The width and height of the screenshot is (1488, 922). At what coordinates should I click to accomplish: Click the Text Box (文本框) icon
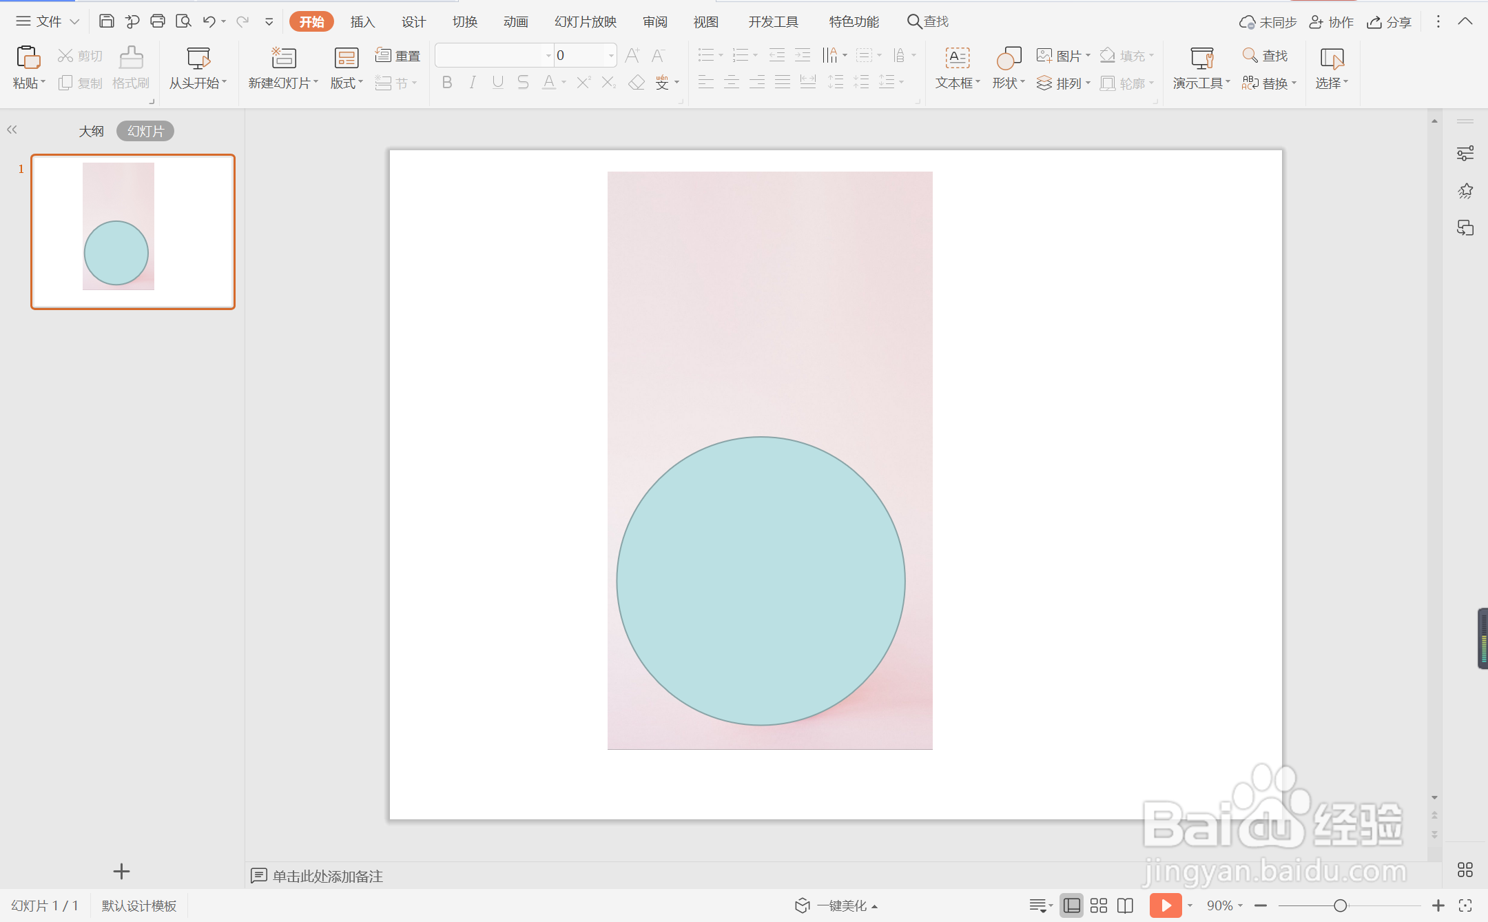tap(957, 59)
